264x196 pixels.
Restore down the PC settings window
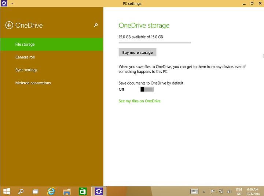252,4
